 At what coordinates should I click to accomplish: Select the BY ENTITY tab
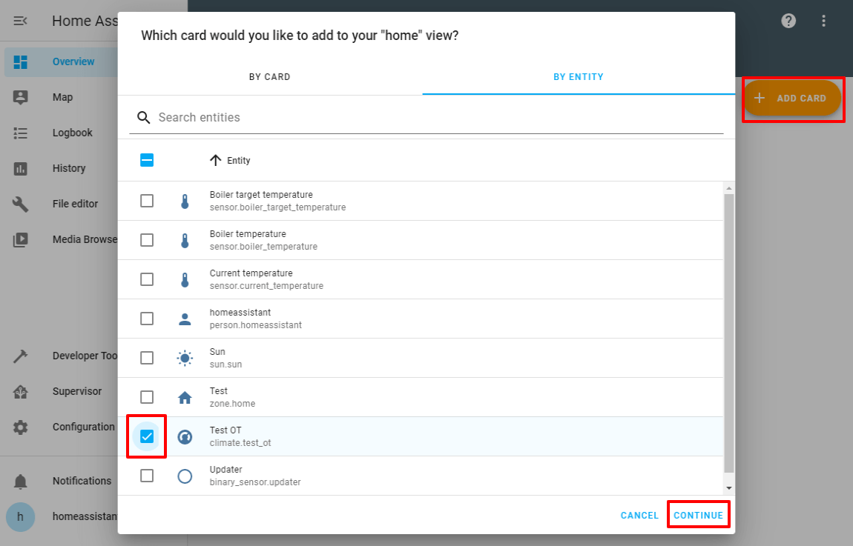pyautogui.click(x=578, y=77)
